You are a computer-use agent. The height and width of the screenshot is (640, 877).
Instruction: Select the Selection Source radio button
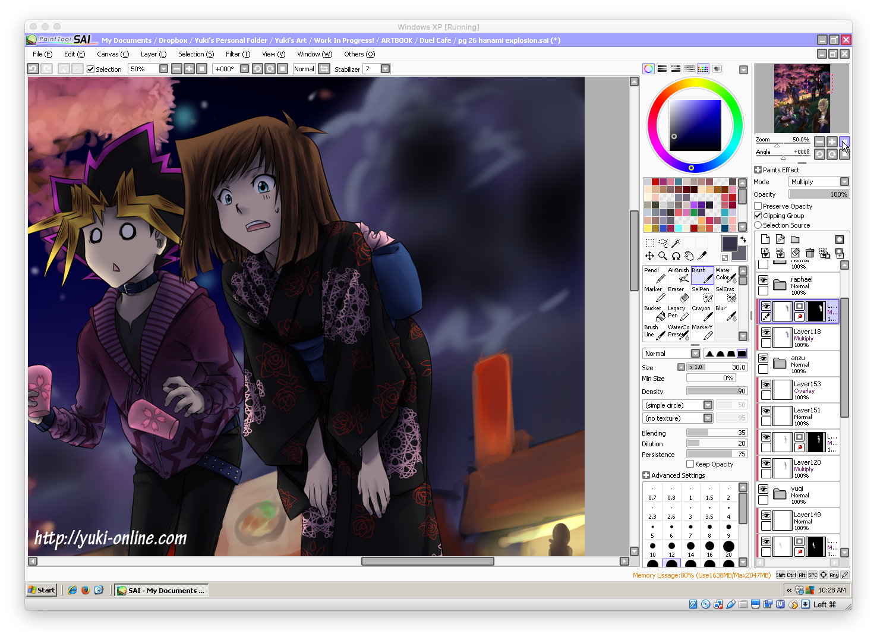[x=758, y=225]
